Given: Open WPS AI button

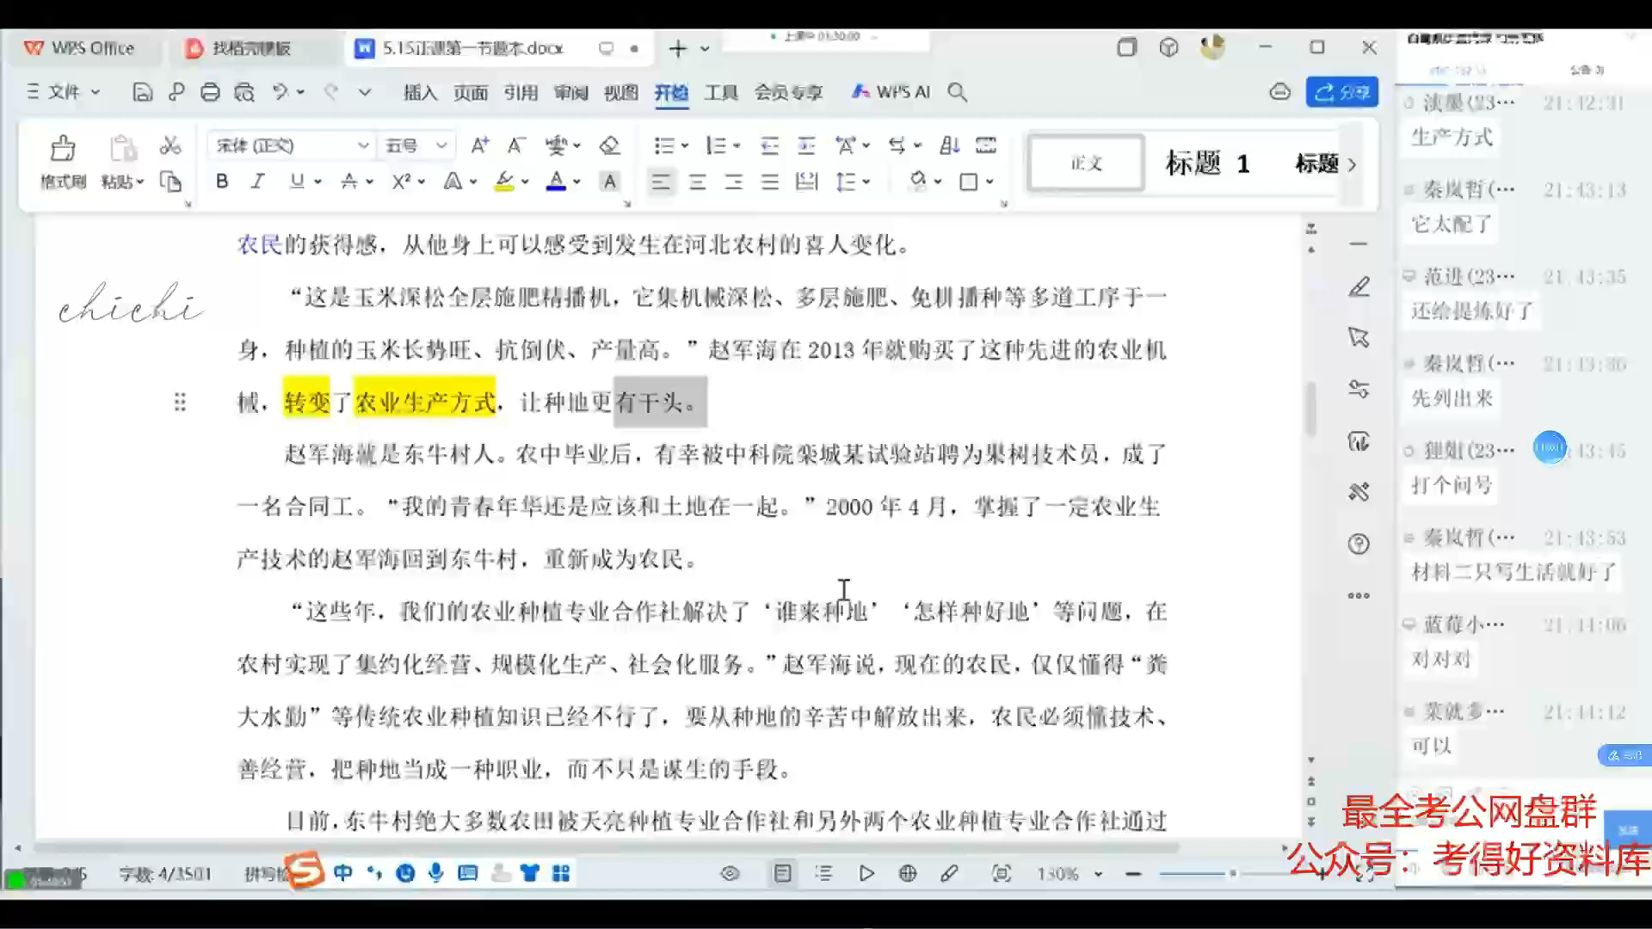Looking at the screenshot, I should 891,91.
